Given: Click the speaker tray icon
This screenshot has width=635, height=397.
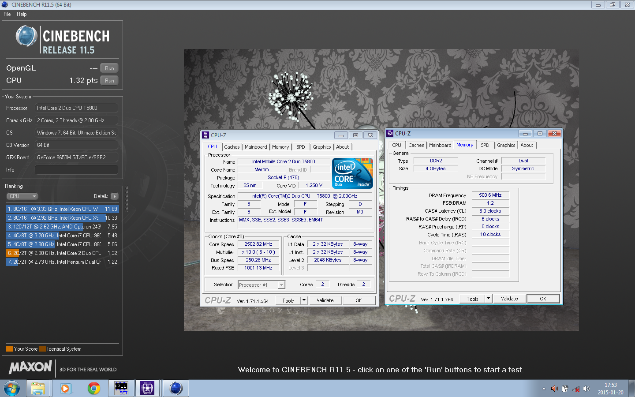Looking at the screenshot, I should pos(554,389).
